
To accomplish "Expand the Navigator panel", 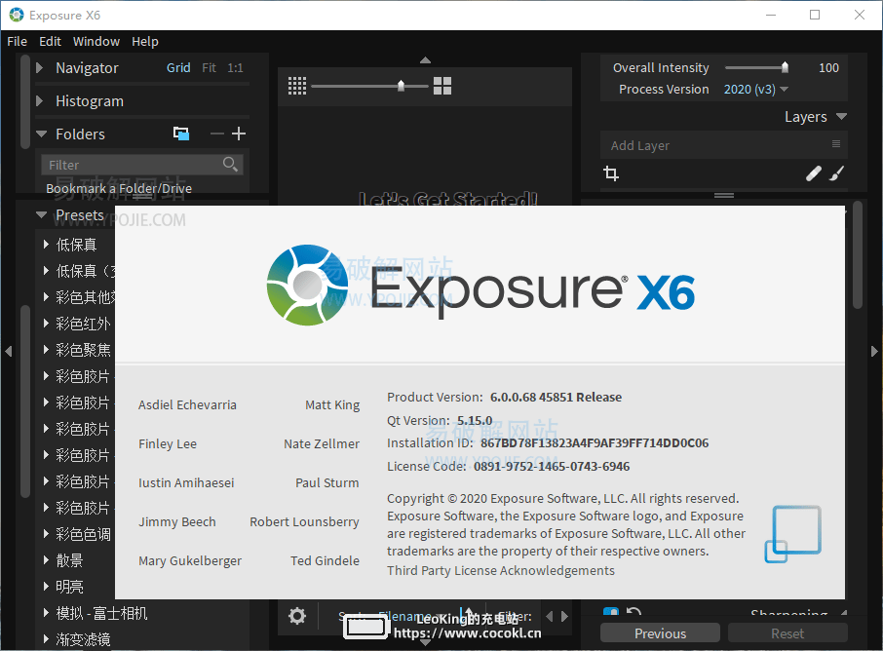I will point(39,68).
